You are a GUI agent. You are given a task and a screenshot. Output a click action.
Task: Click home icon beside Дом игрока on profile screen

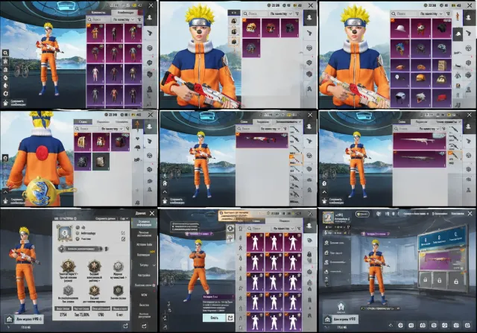click(10, 319)
